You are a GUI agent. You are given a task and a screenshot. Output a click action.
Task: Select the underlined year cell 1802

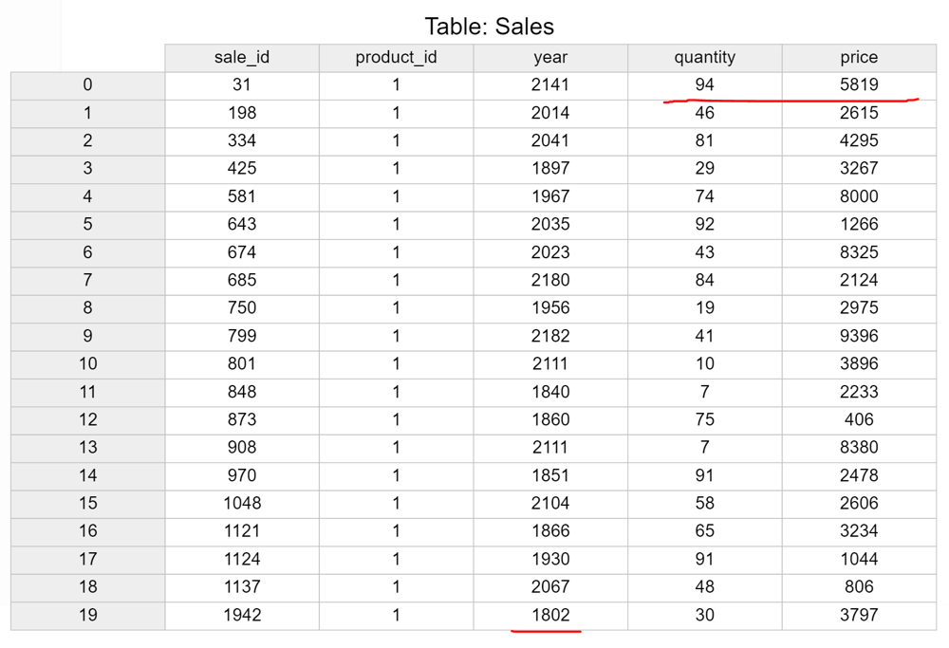click(x=550, y=616)
